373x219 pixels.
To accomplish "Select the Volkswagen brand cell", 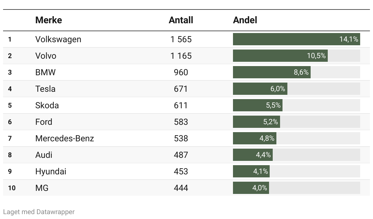I will coord(58,39).
